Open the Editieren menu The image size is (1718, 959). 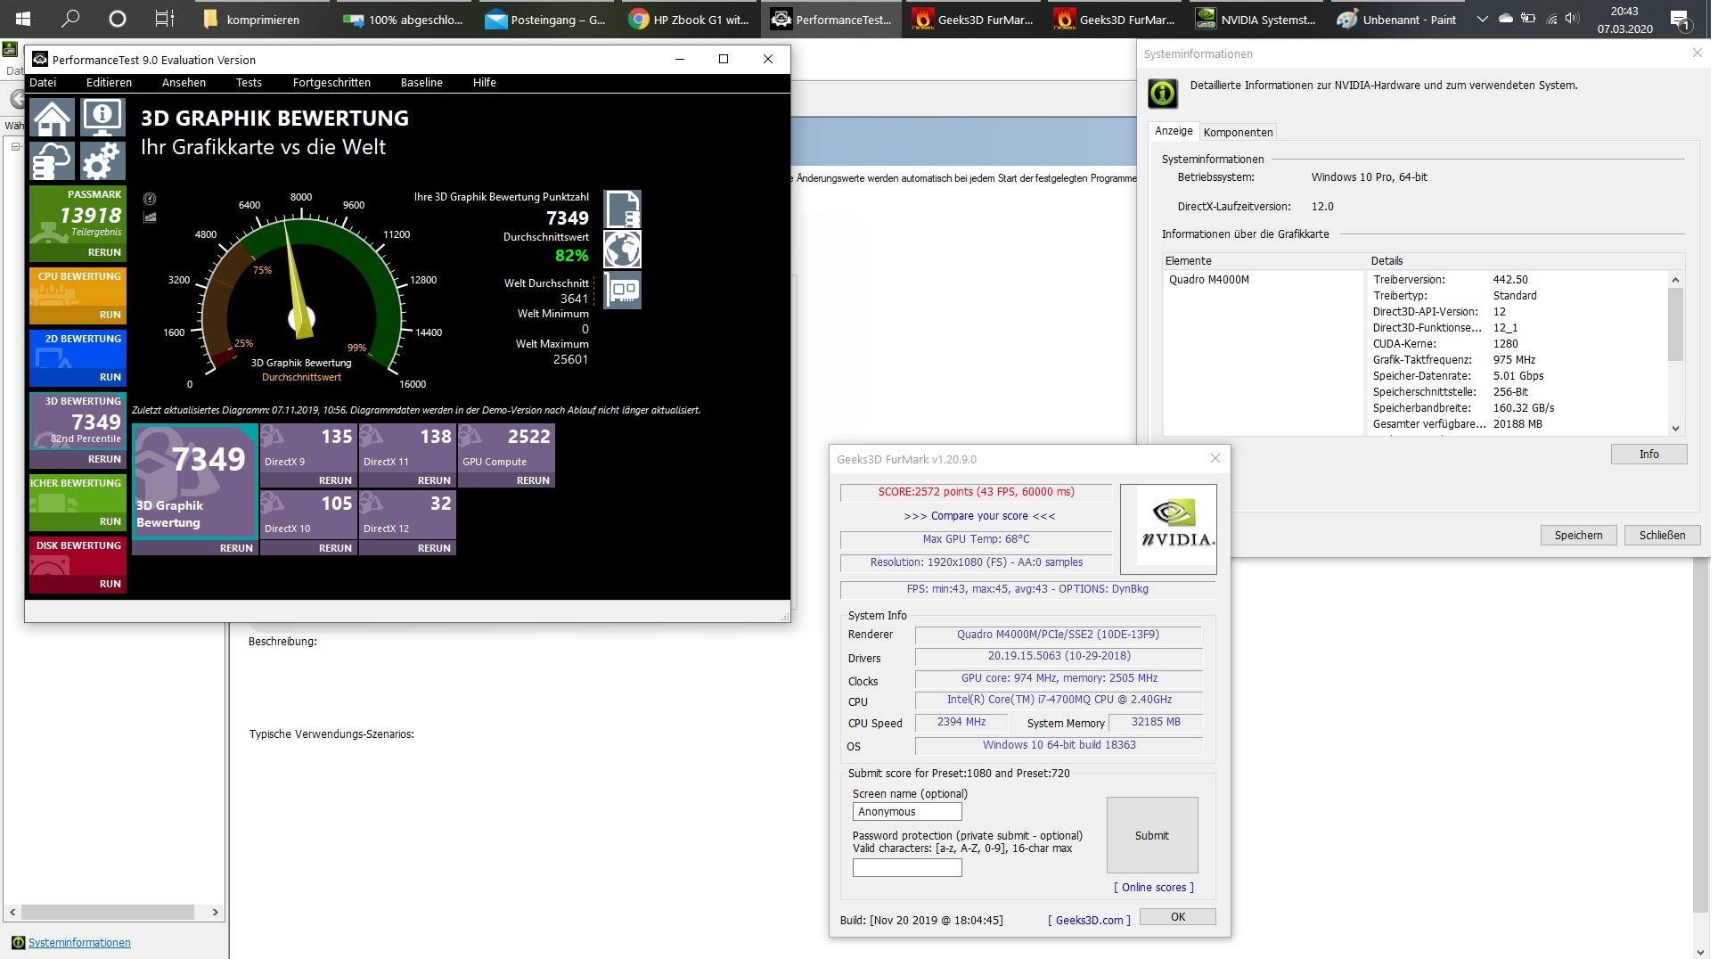tap(110, 83)
